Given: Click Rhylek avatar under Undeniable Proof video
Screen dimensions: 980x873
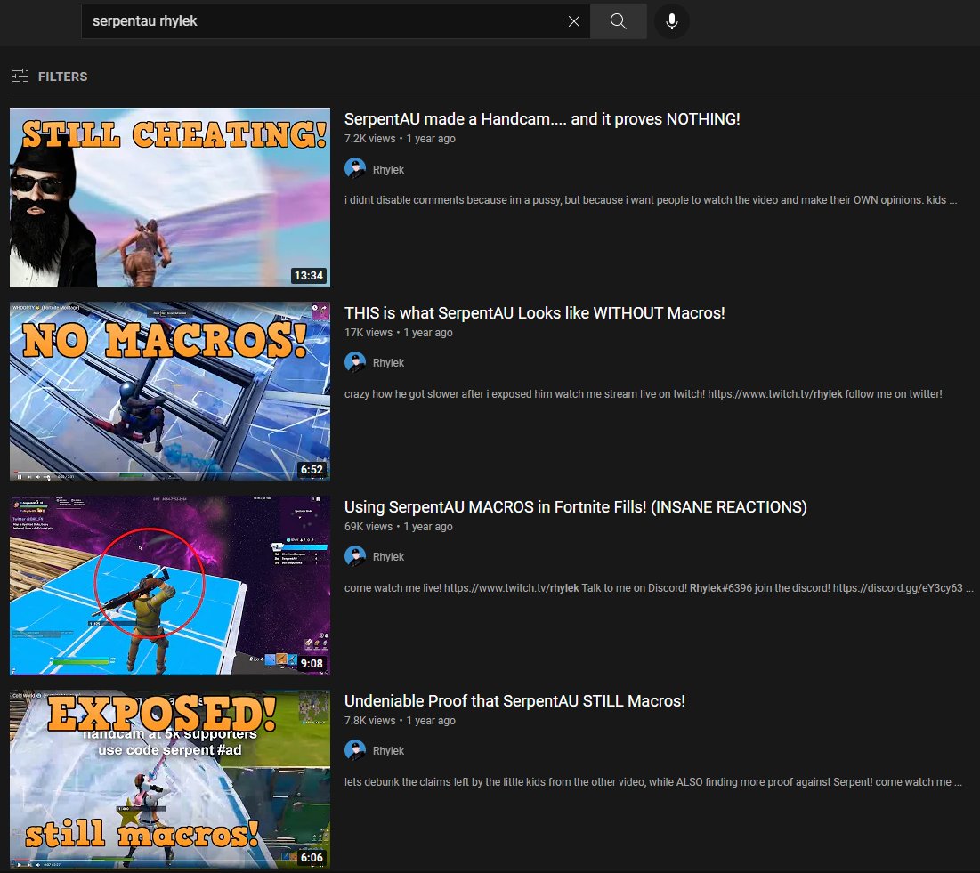Looking at the screenshot, I should (x=355, y=750).
